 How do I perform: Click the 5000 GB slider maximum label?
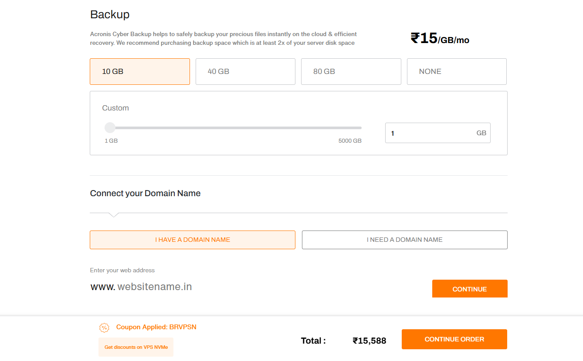pos(350,141)
